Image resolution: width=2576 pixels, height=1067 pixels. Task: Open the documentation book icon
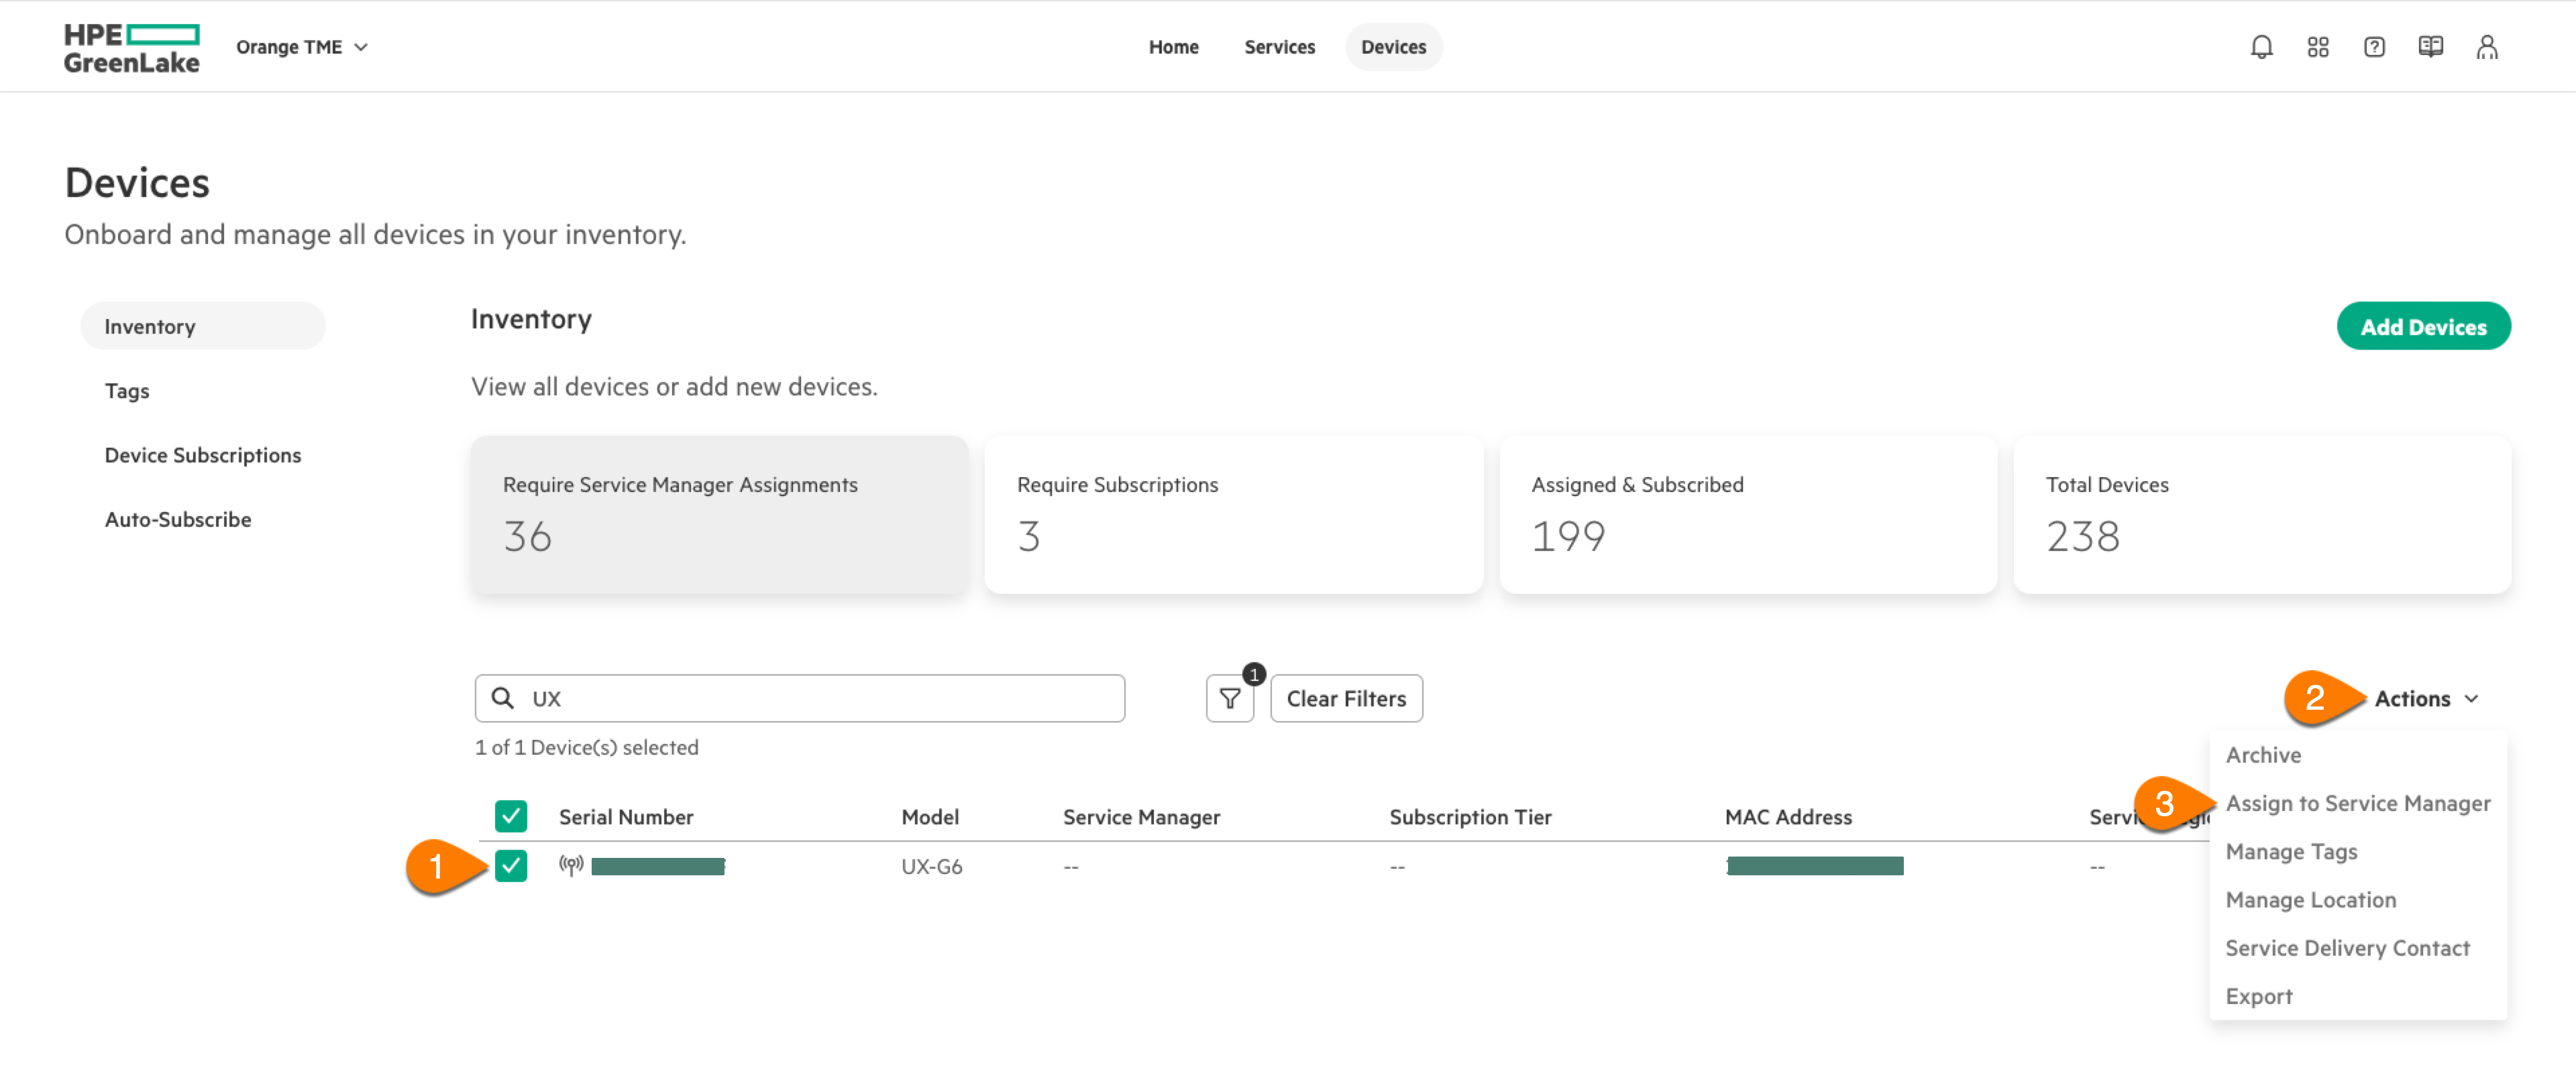2430,47
